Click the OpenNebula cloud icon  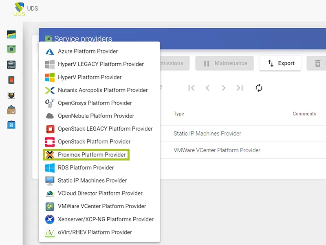pyautogui.click(x=50, y=116)
